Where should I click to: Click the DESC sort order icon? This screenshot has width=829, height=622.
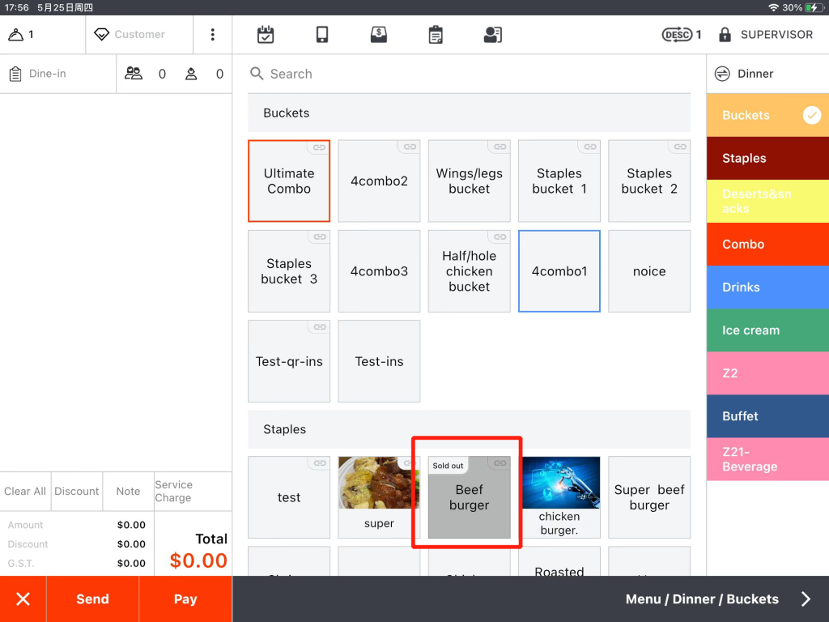[x=677, y=35]
